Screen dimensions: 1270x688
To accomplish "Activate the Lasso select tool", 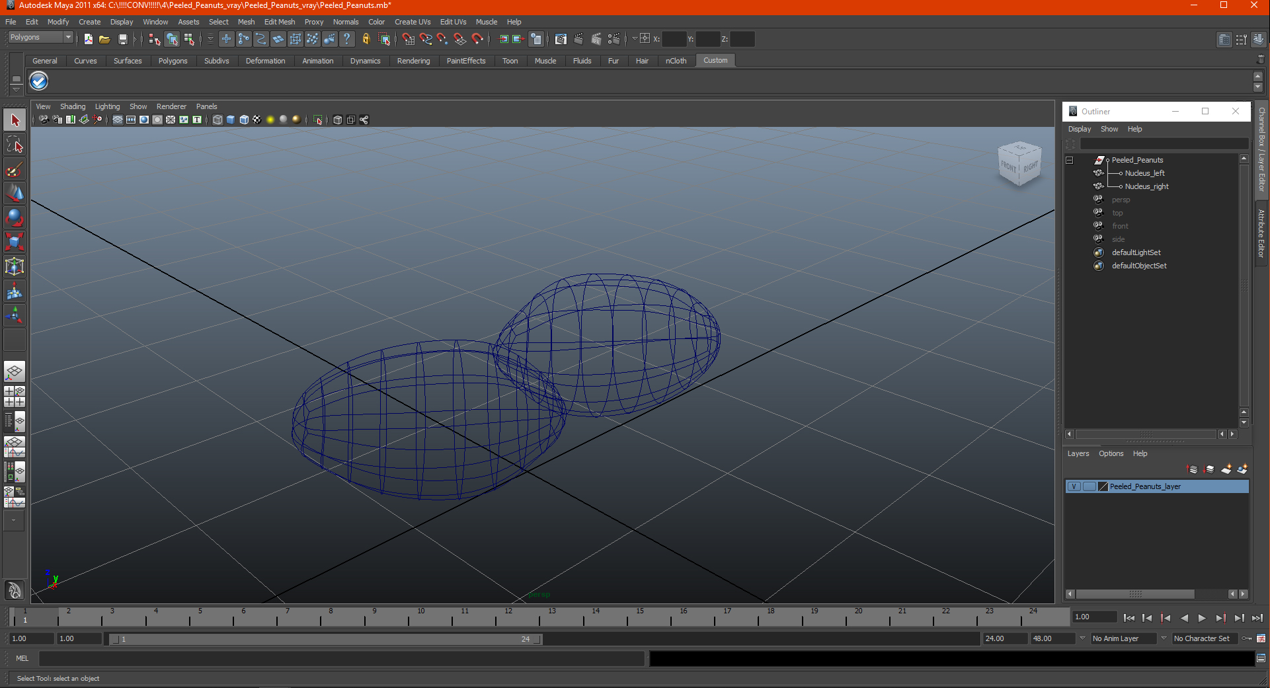I will point(15,145).
